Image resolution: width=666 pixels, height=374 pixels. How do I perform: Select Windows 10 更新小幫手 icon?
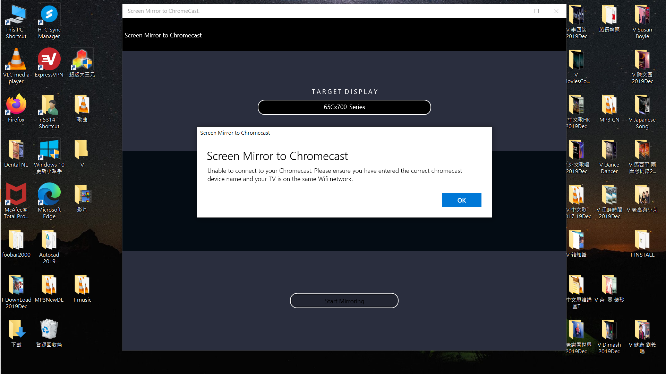click(49, 157)
